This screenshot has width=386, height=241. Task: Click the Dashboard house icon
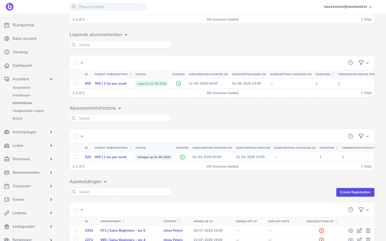pos(7,66)
